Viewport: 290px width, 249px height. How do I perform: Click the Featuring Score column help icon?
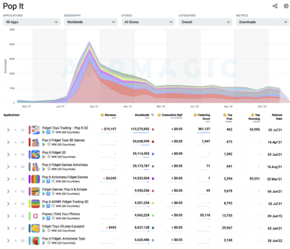pos(195,115)
